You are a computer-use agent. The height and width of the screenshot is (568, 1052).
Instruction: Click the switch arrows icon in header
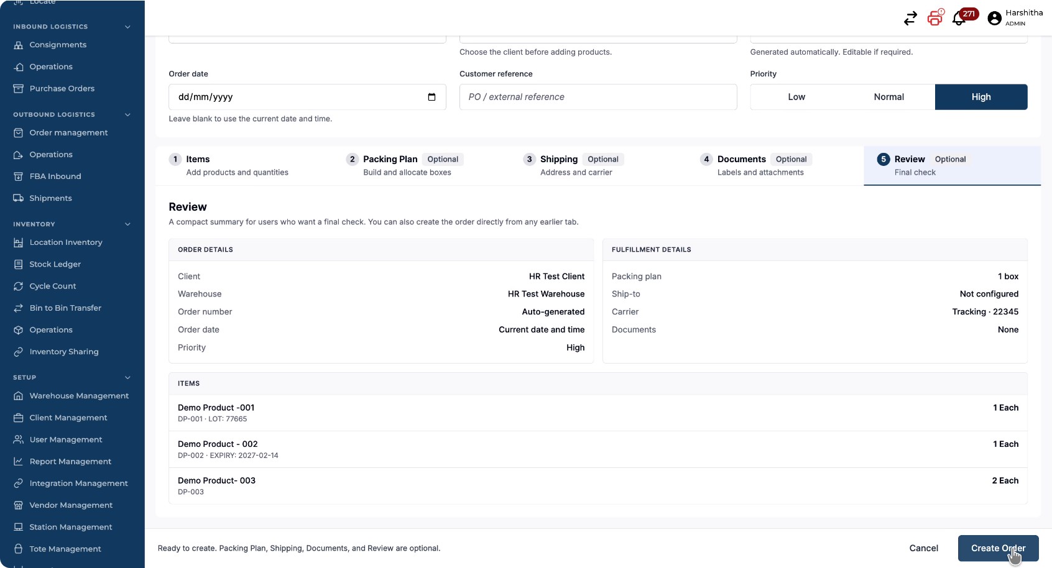click(910, 19)
